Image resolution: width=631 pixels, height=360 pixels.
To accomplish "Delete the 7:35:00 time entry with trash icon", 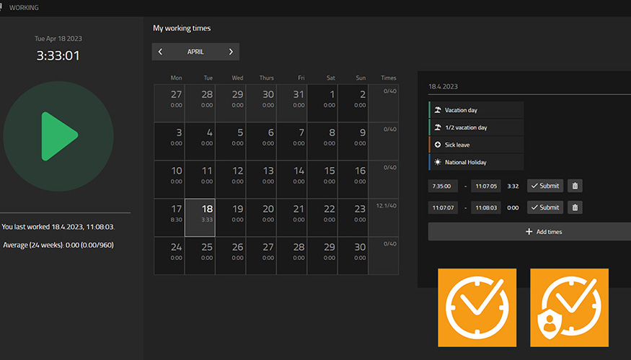I will (575, 186).
